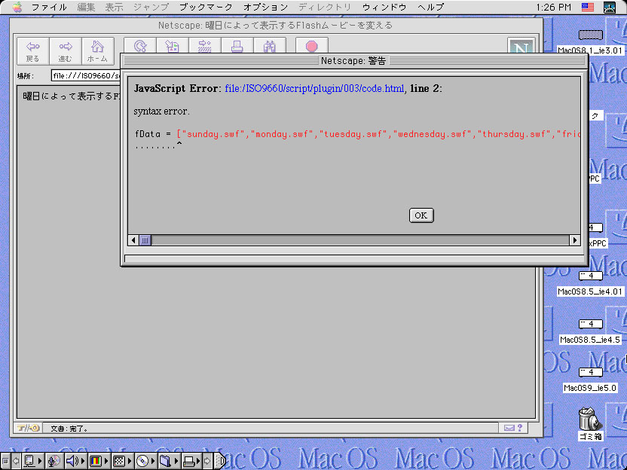Click the location (場所) URL field

(x=86, y=75)
